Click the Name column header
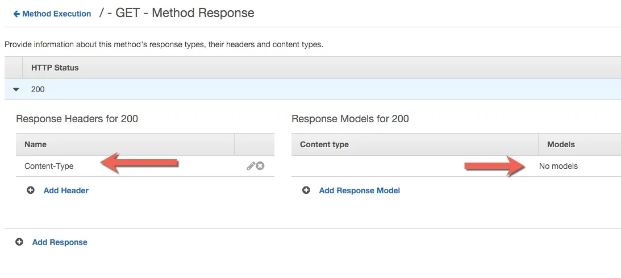The image size is (621, 278). 35,144
